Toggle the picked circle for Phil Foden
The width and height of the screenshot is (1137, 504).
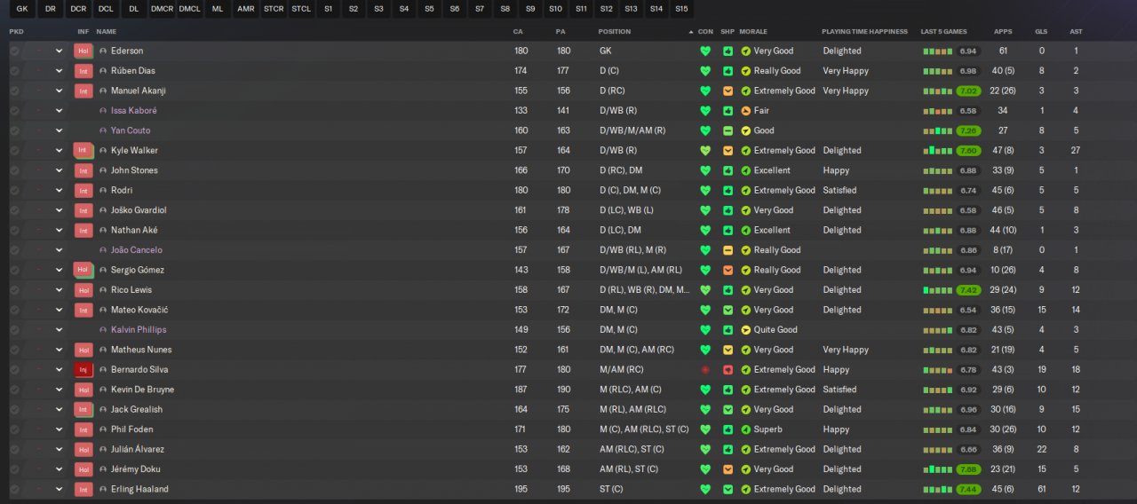coord(14,429)
